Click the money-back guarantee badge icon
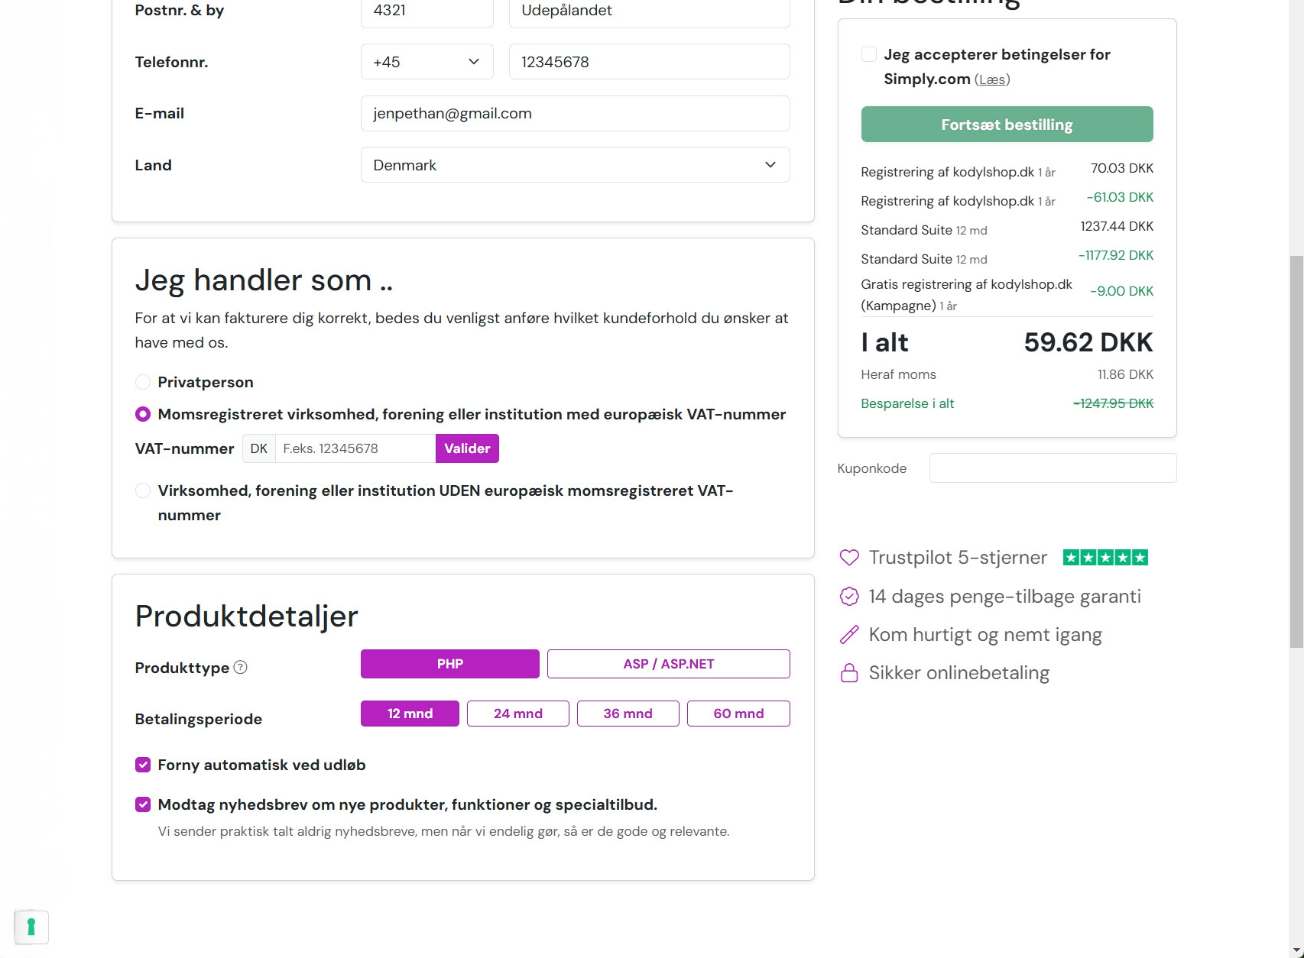This screenshot has width=1304, height=958. tap(849, 597)
